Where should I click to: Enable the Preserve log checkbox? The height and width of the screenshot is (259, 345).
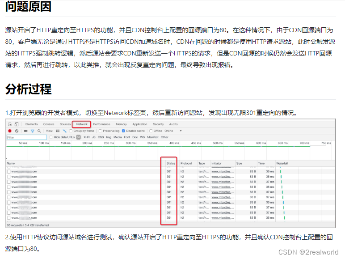(101, 131)
